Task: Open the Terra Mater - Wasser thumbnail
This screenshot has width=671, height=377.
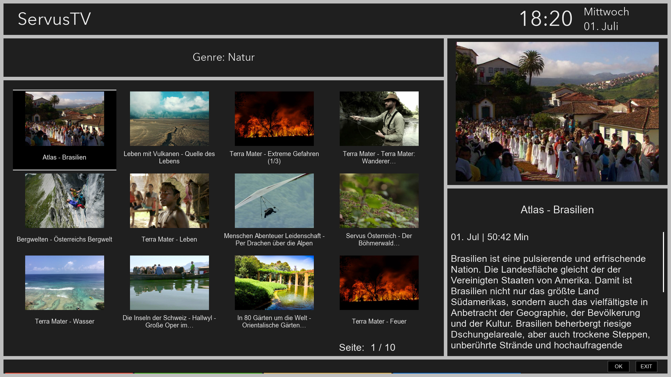Action: click(65, 283)
